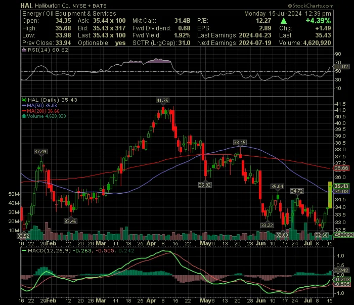Click the Mkt Cap 31.4B value
Image resolution: width=354 pixels, height=305 pixels.
click(x=182, y=21)
